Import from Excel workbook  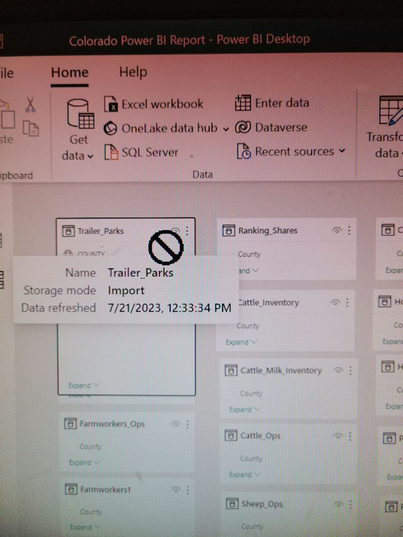153,104
